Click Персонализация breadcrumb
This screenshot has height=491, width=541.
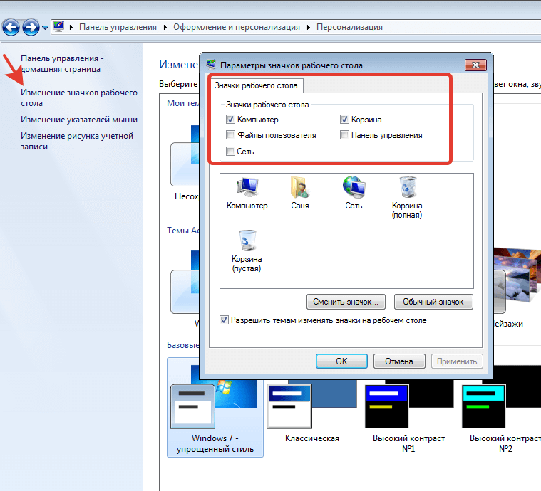coord(349,27)
